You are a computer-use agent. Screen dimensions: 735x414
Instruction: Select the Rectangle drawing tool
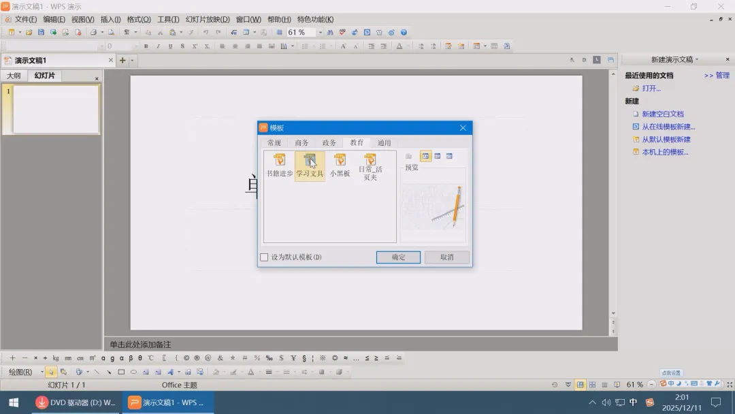[x=121, y=372]
